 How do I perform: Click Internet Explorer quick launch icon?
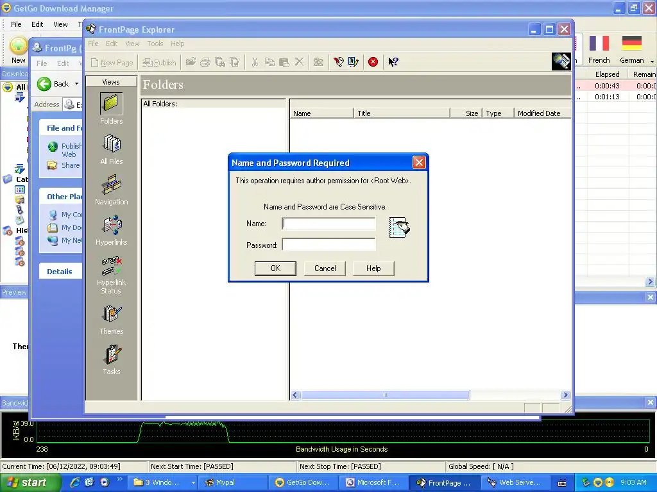[x=74, y=482]
